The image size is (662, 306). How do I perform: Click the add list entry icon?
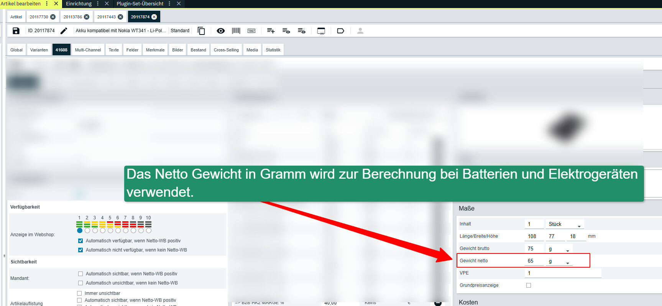pos(271,31)
